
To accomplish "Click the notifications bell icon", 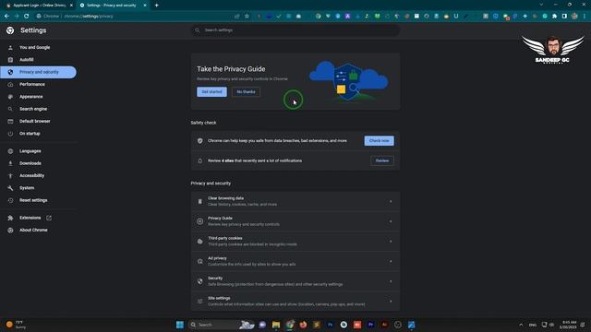I will point(200,160).
